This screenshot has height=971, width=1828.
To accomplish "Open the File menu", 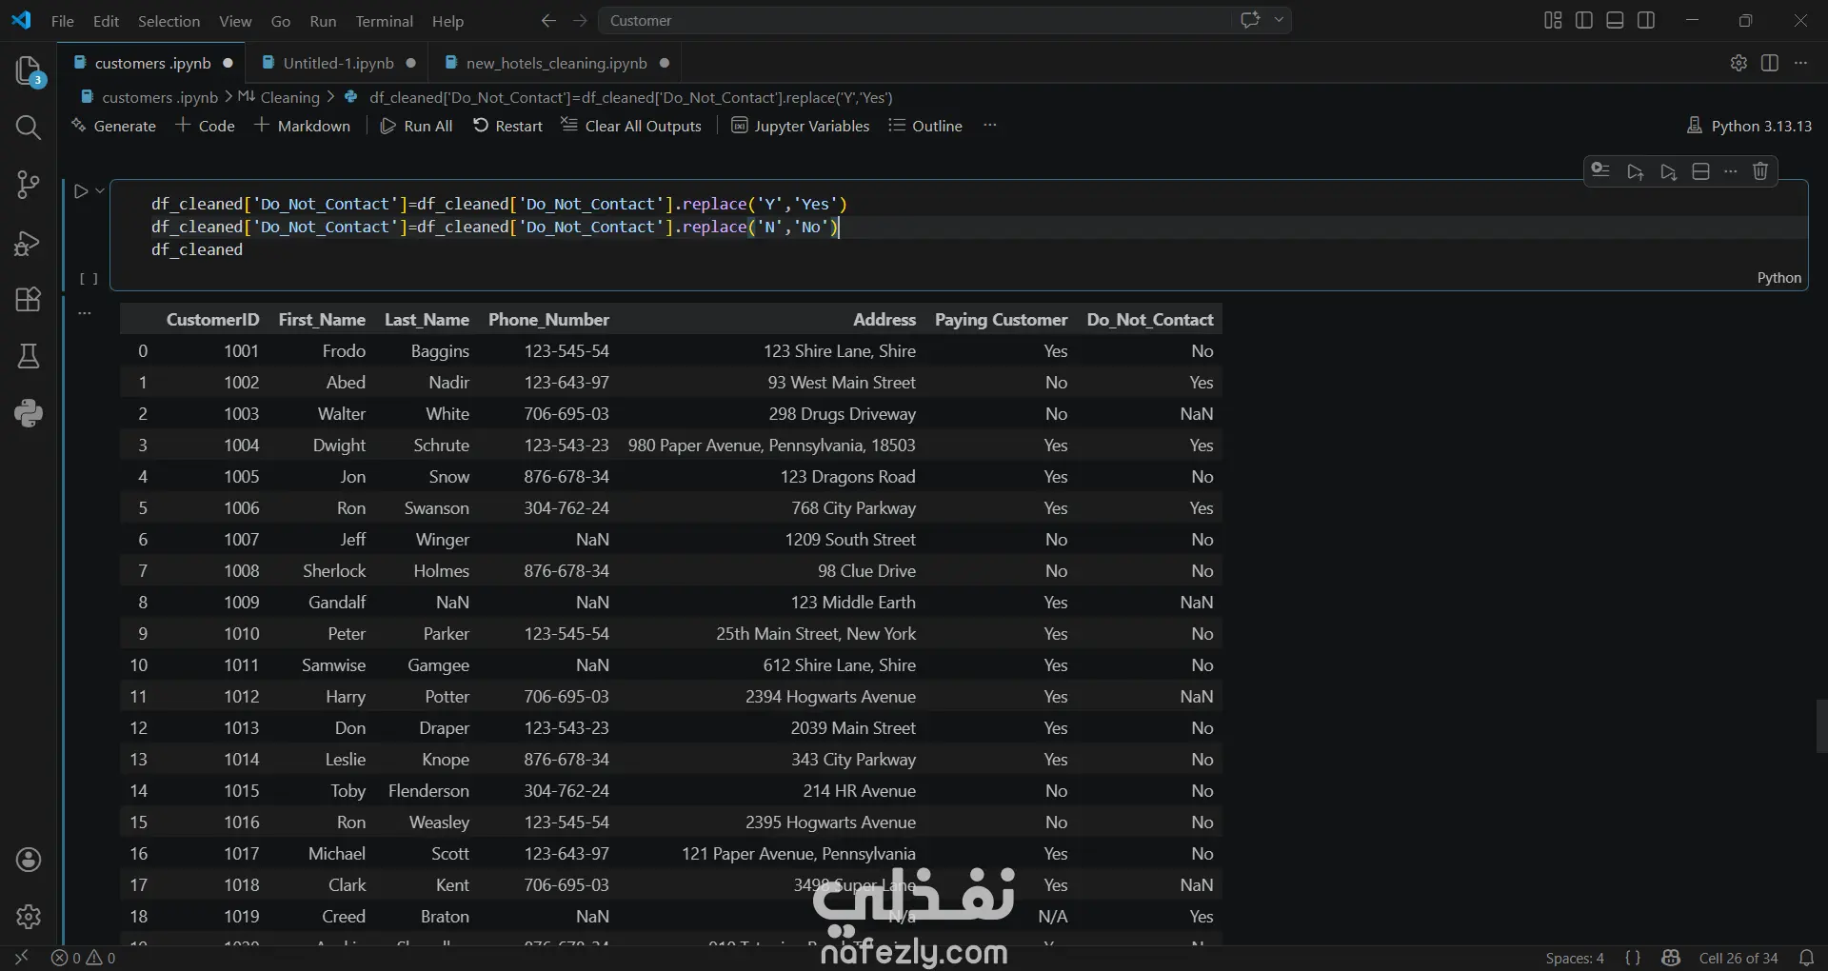I will click(x=63, y=21).
